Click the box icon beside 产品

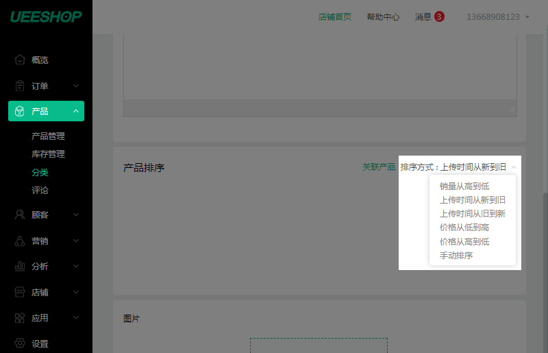point(20,111)
